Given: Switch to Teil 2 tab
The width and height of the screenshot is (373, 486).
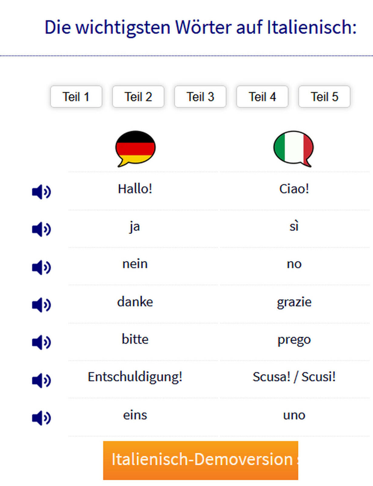Looking at the screenshot, I should click(138, 97).
